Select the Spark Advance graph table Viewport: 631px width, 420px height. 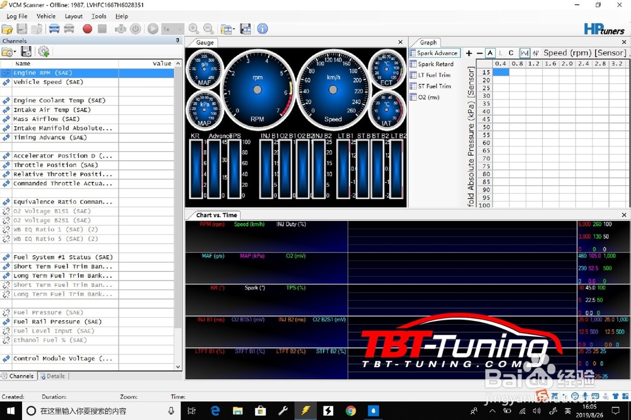434,53
